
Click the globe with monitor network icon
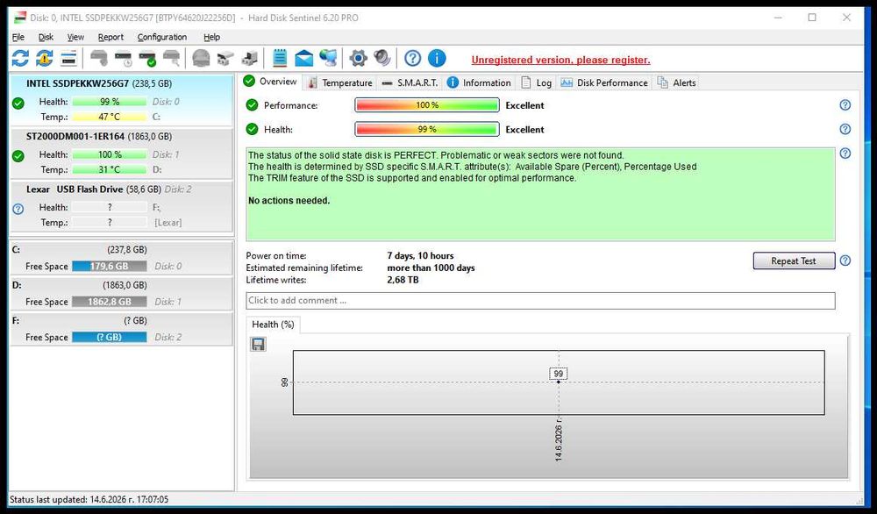328,58
